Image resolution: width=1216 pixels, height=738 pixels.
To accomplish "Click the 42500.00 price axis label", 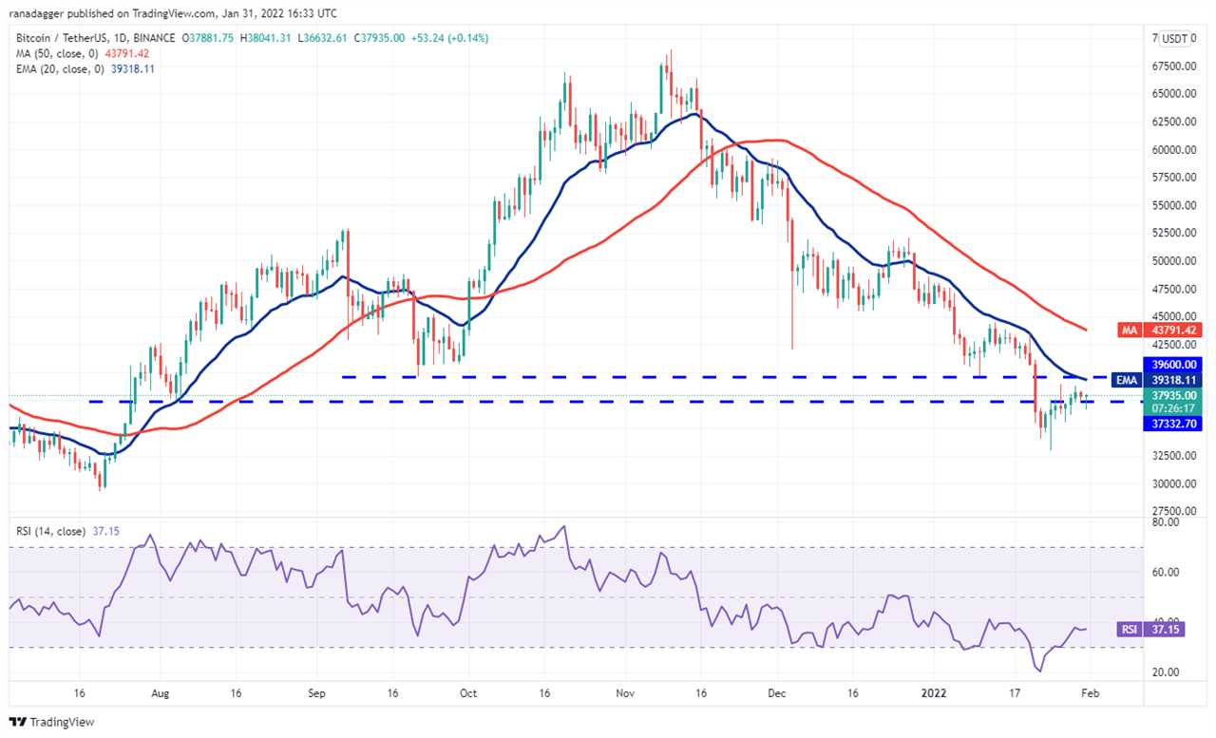I will [1176, 345].
